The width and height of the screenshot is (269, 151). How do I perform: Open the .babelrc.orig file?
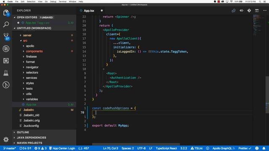[44, 120]
